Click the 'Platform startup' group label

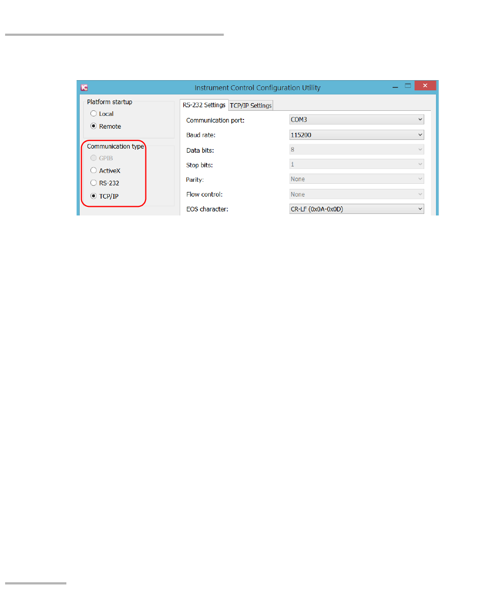pyautogui.click(x=110, y=102)
